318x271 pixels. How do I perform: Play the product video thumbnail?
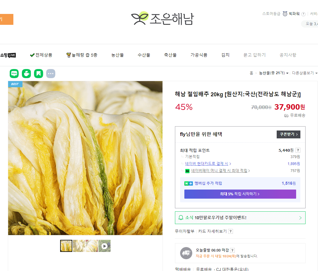pyautogui.click(x=104, y=246)
